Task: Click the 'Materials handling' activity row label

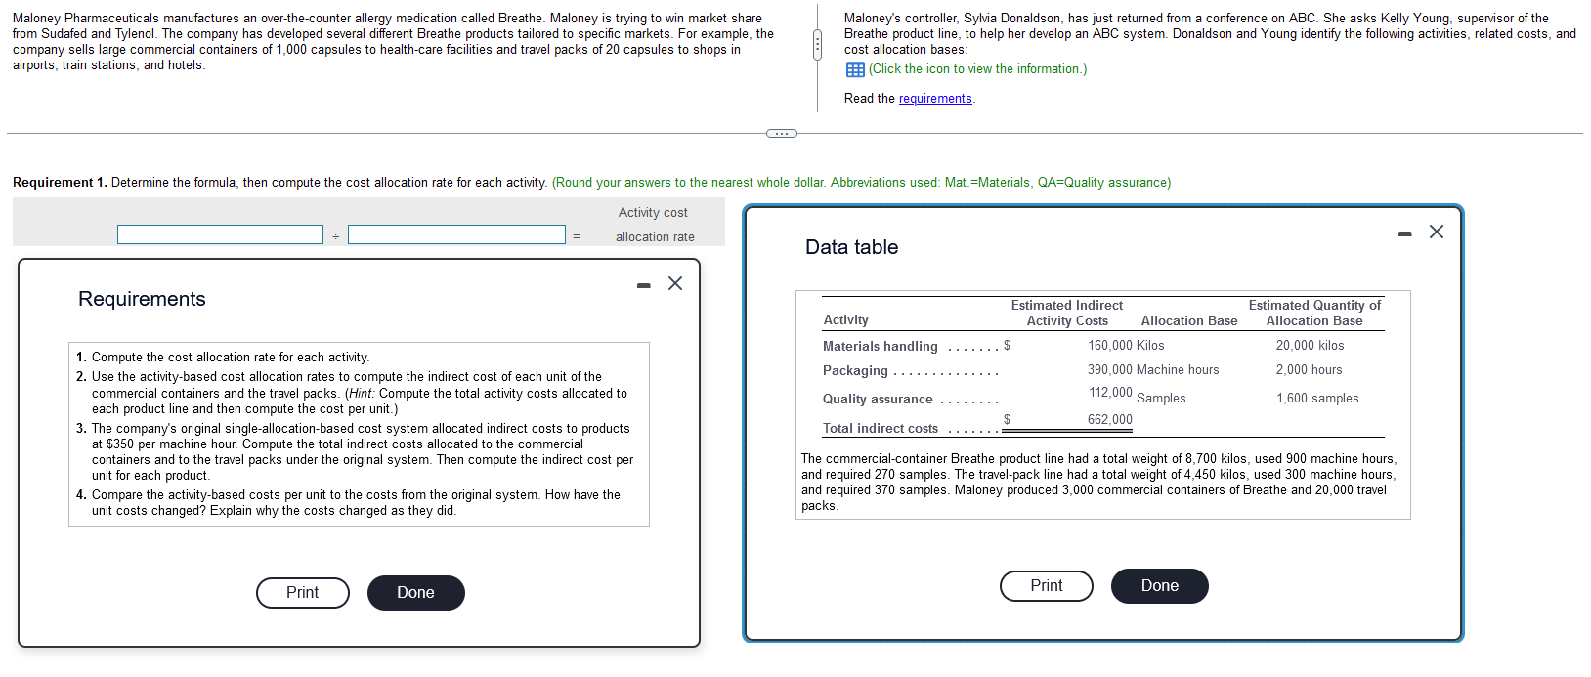Action: 880,346
